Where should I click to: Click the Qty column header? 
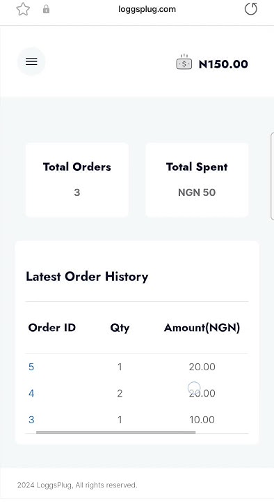pyautogui.click(x=120, y=328)
